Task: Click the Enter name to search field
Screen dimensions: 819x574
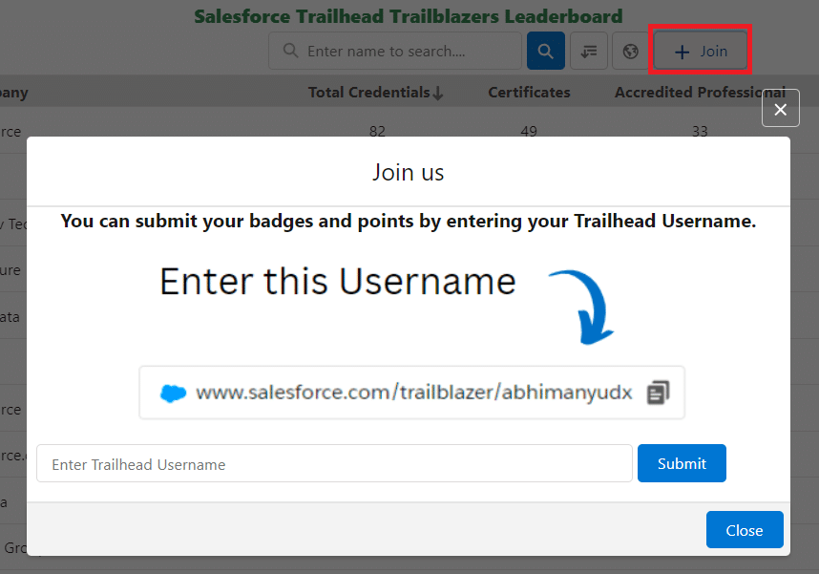Action: click(x=395, y=51)
